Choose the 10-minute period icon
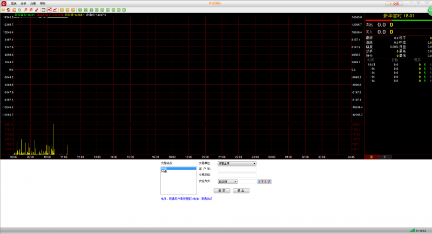Screen dimensions: 432x234 click(97, 10)
